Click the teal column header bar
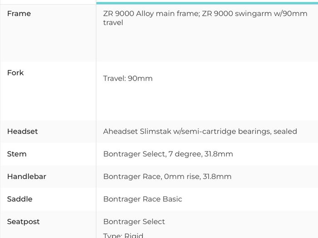318x238 pixels. pos(207,3)
